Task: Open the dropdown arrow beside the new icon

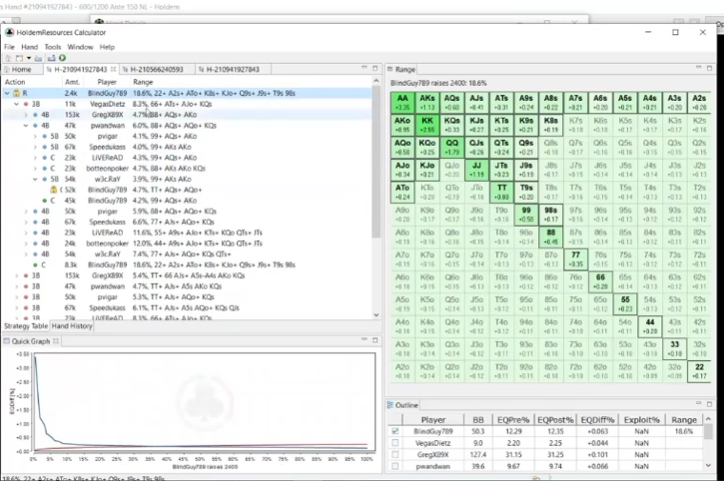Action: (29, 58)
